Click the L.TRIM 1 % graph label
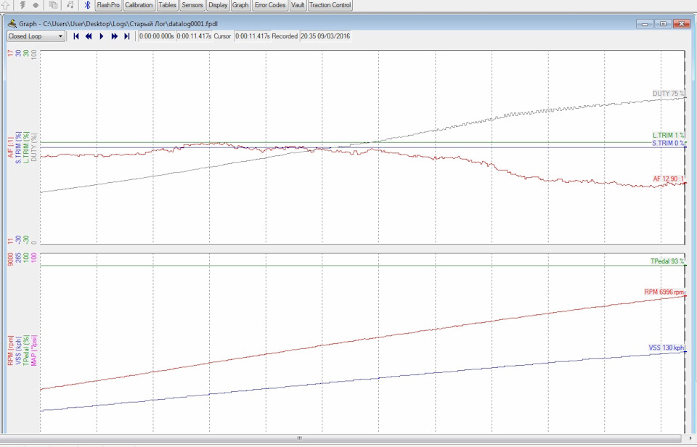This screenshot has height=447, width=697. pos(668,135)
